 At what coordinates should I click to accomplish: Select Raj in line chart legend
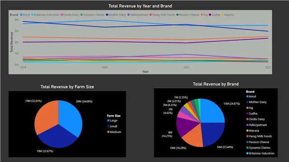pos(204,15)
